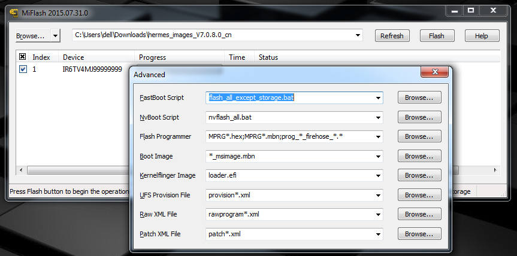Open Help
The height and width of the screenshot is (256, 517).
[x=482, y=36]
